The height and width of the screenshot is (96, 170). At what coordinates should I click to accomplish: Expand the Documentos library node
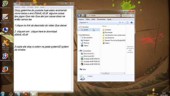click(x=80, y=38)
